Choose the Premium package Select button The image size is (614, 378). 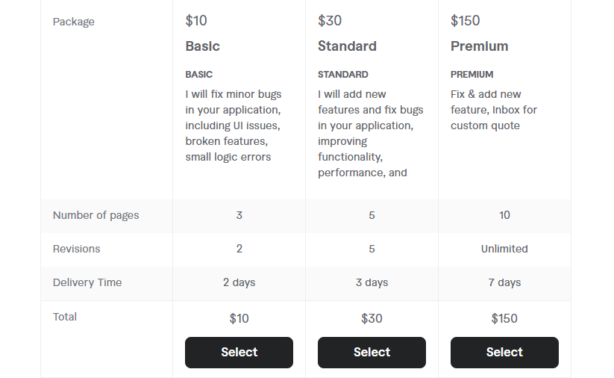click(504, 353)
